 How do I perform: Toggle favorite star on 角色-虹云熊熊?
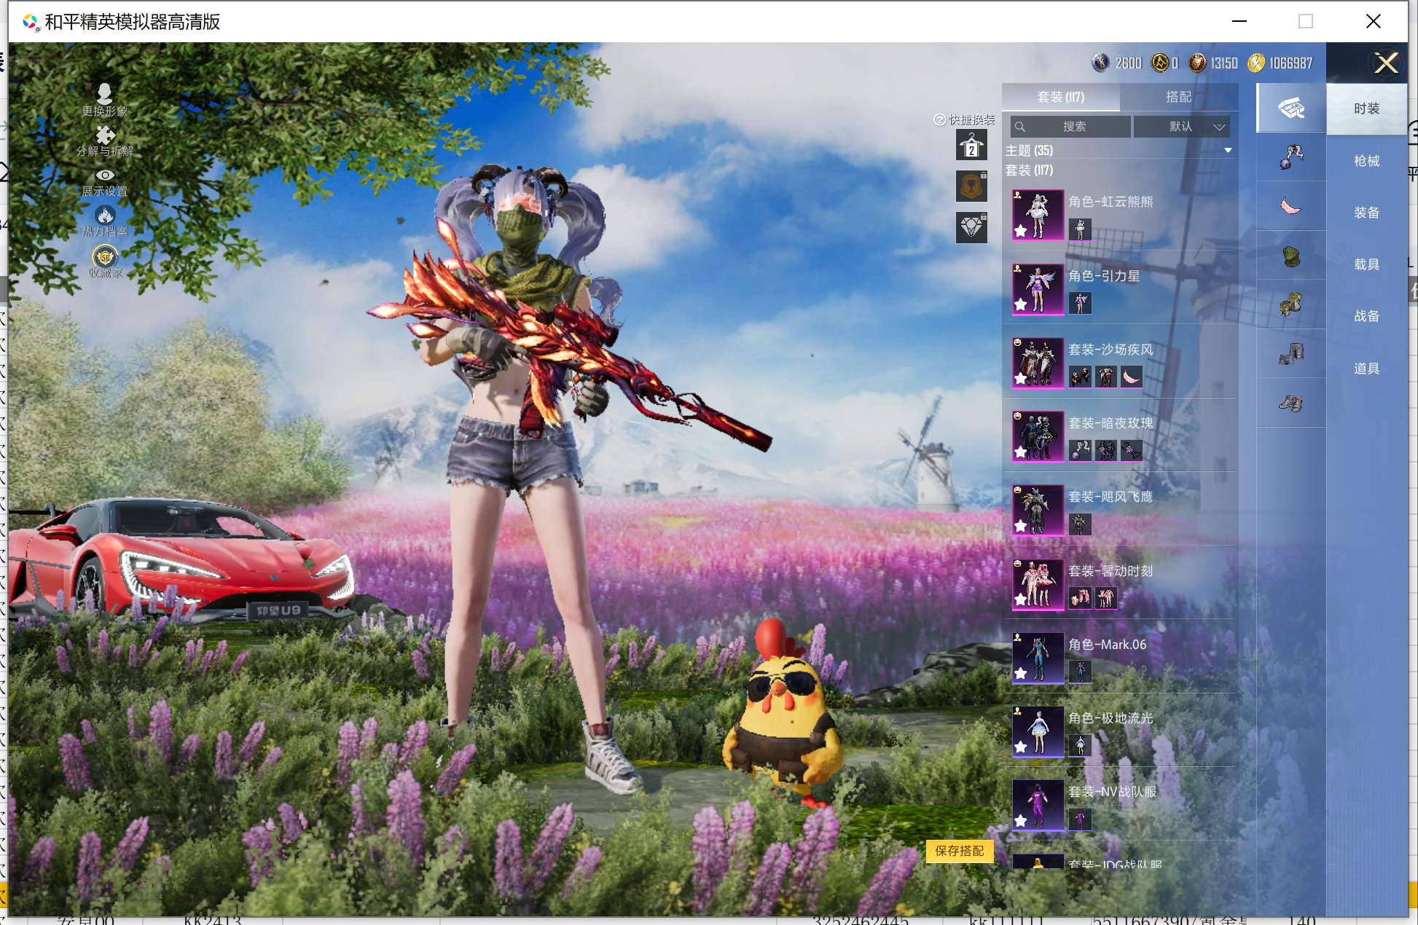pos(1021,231)
